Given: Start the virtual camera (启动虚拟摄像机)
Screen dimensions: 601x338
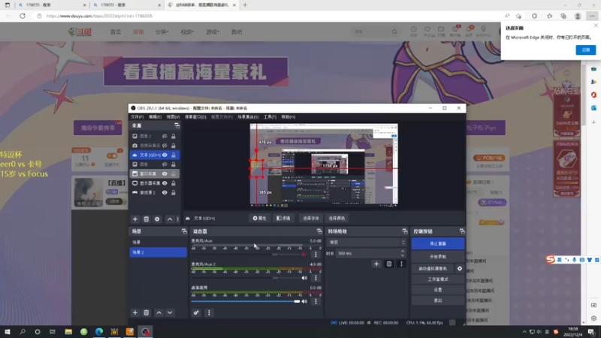Looking at the screenshot, I should tap(433, 269).
